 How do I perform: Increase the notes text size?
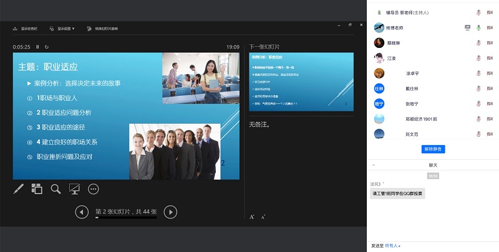pyautogui.click(x=252, y=217)
